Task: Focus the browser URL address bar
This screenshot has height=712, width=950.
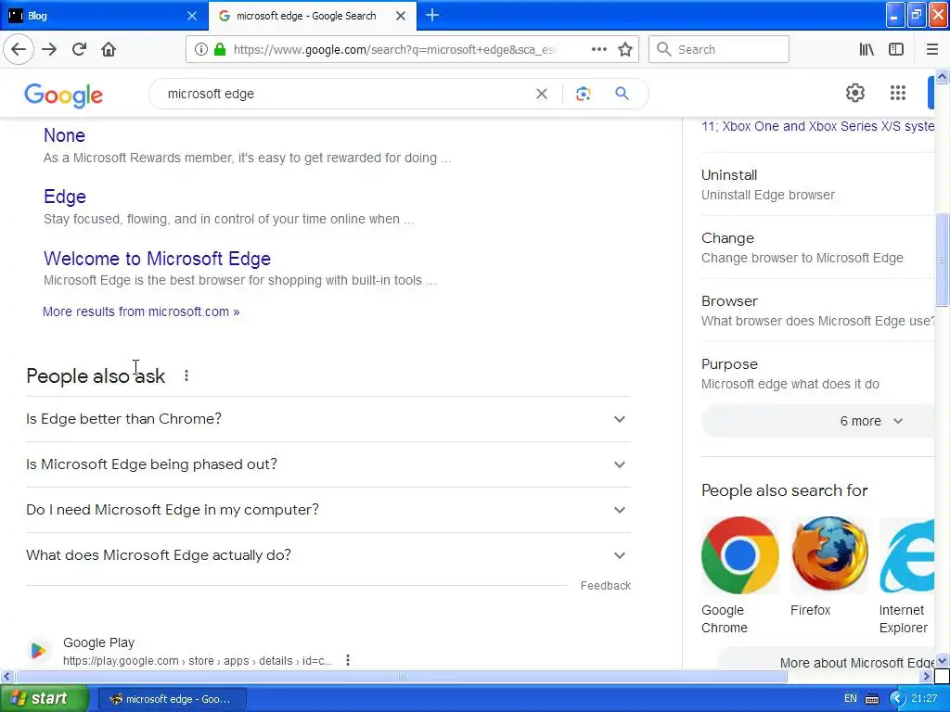Action: click(393, 49)
